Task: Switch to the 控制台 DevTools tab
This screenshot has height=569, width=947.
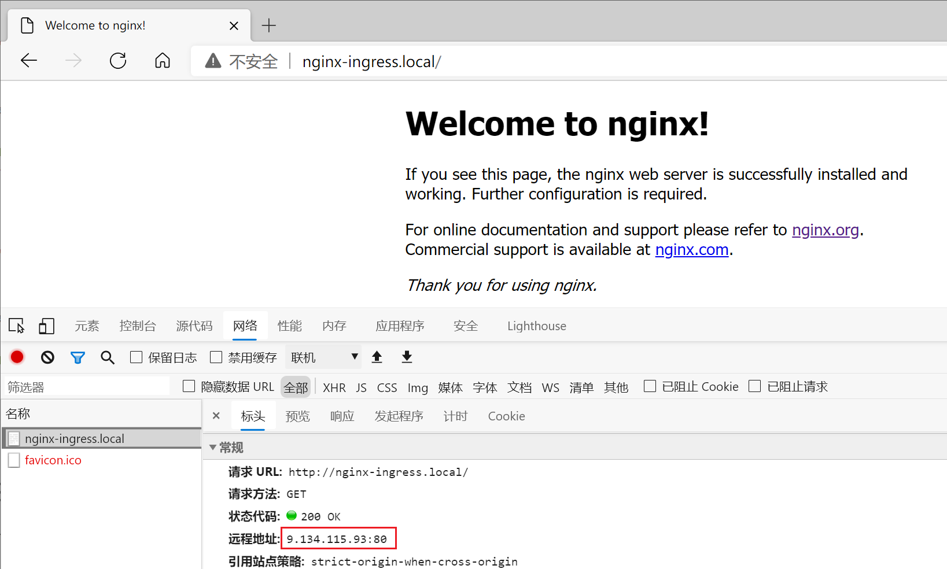Action: 138,326
